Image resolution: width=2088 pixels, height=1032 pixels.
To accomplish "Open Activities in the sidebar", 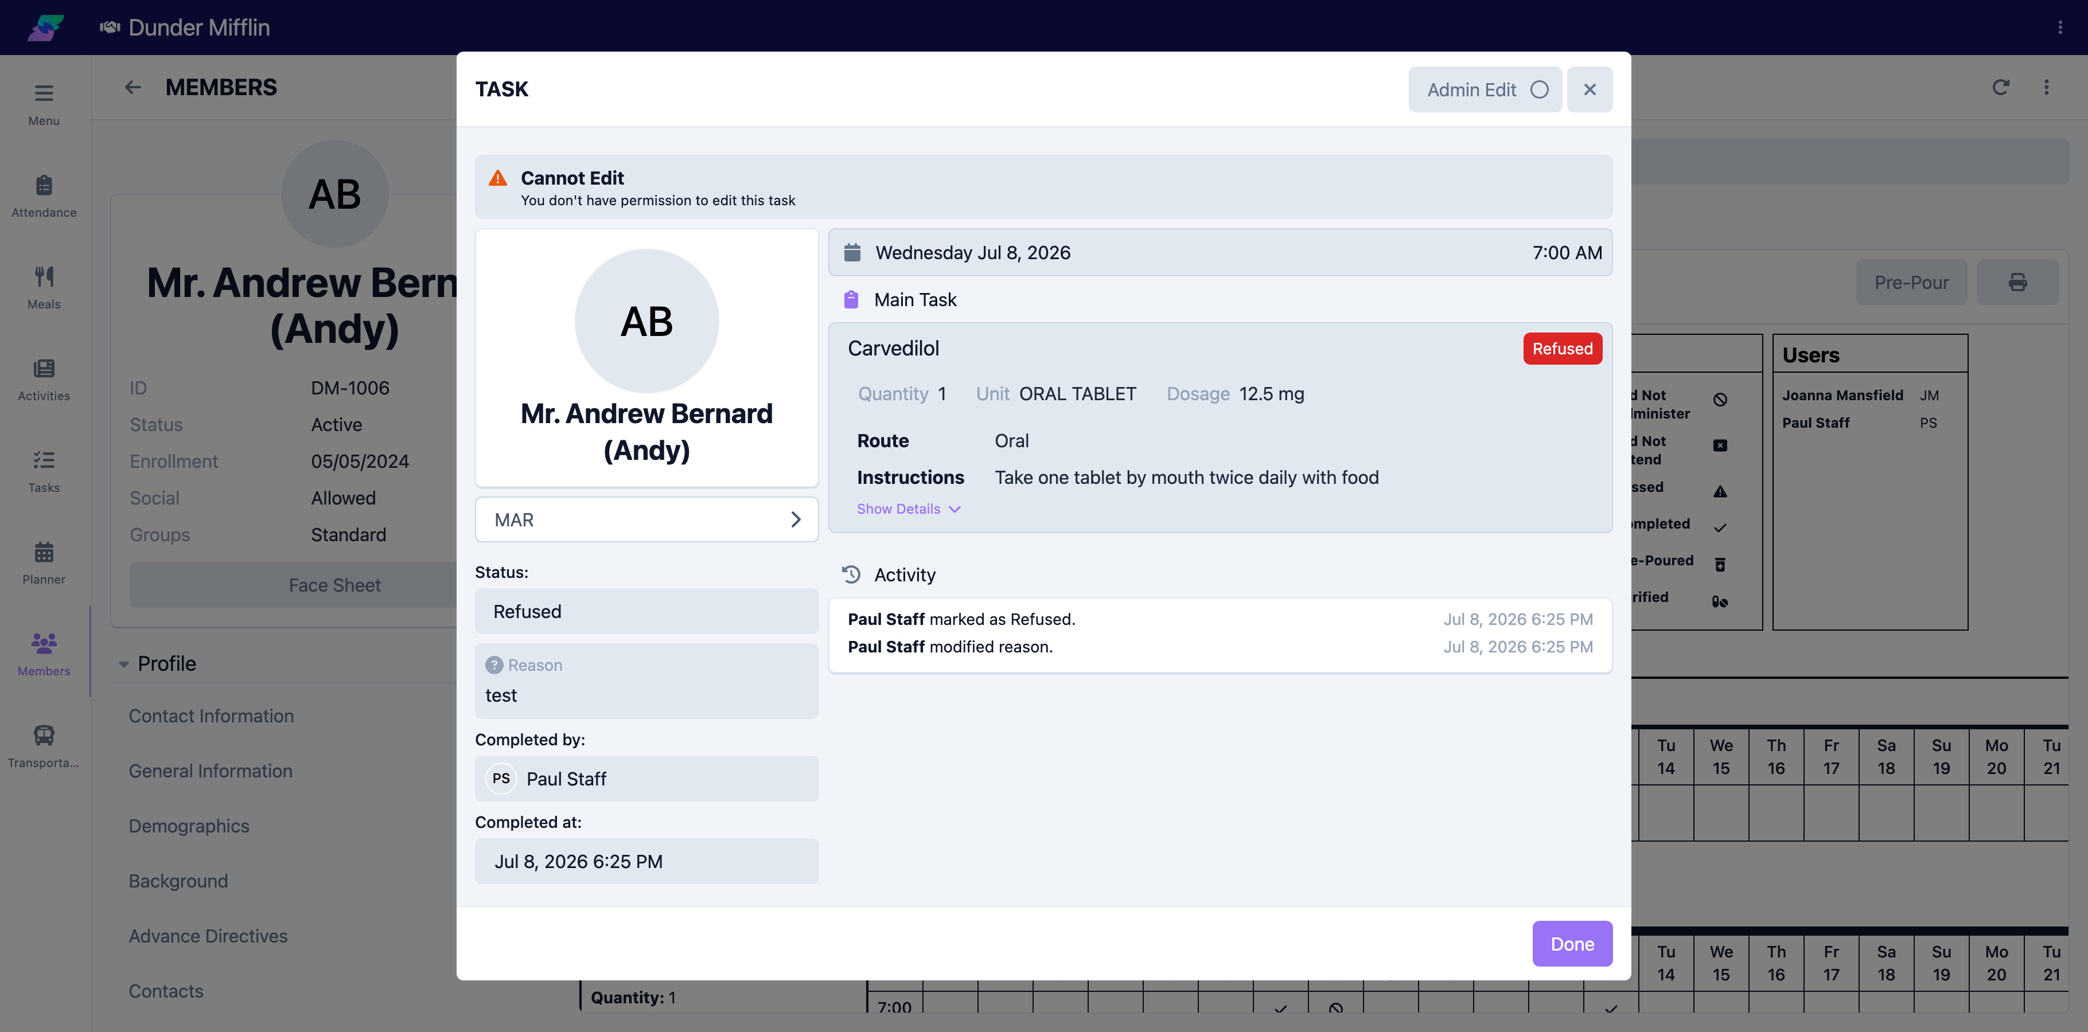I will pos(44,380).
